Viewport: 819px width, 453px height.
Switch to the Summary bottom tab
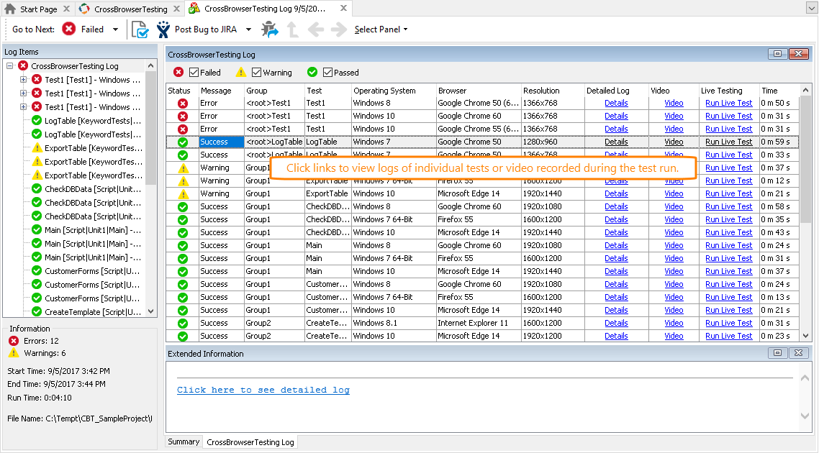184,441
